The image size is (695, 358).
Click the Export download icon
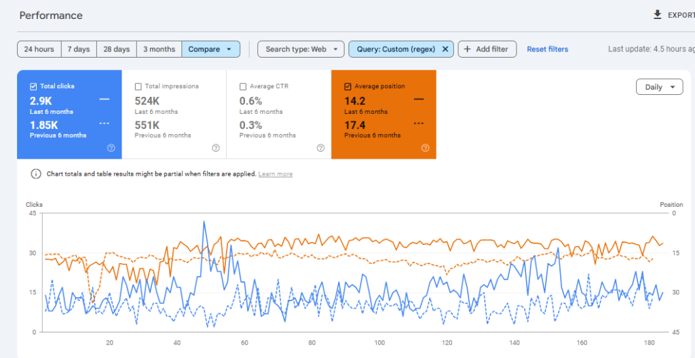(x=657, y=14)
